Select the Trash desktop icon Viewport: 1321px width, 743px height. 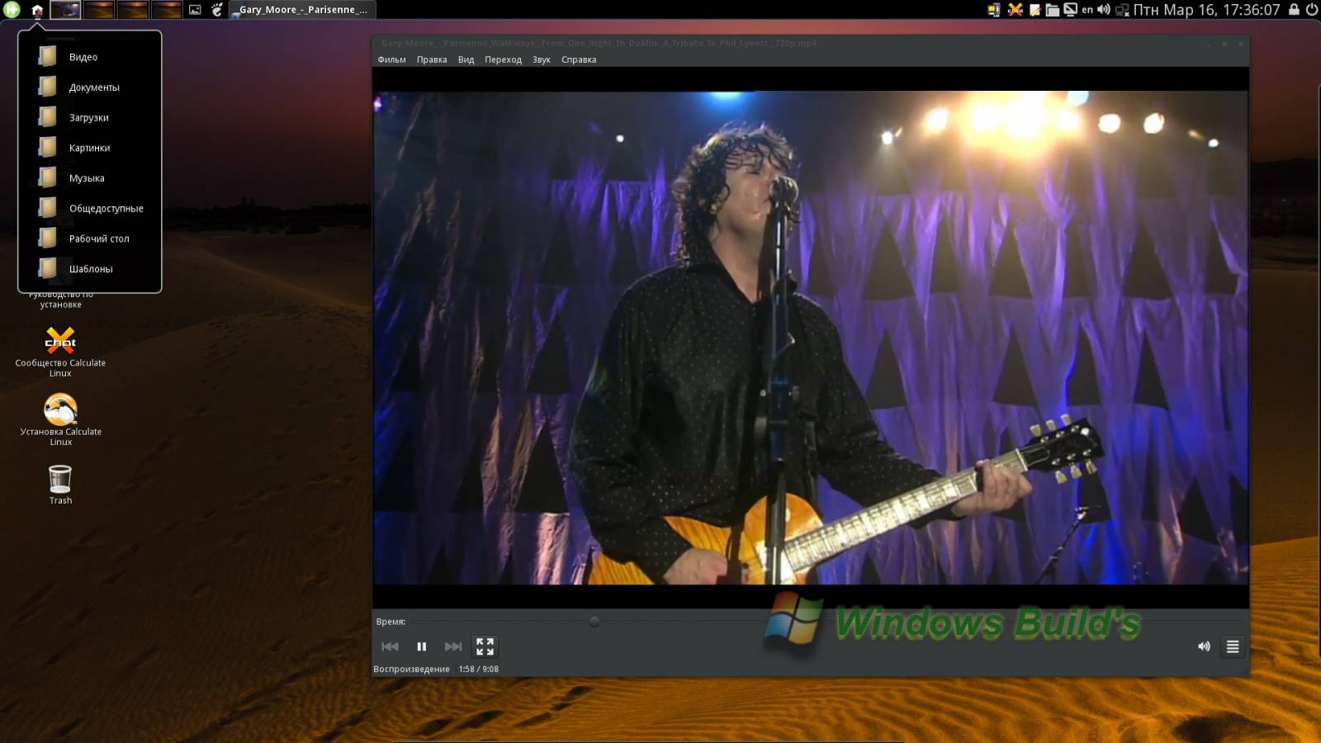[60, 485]
